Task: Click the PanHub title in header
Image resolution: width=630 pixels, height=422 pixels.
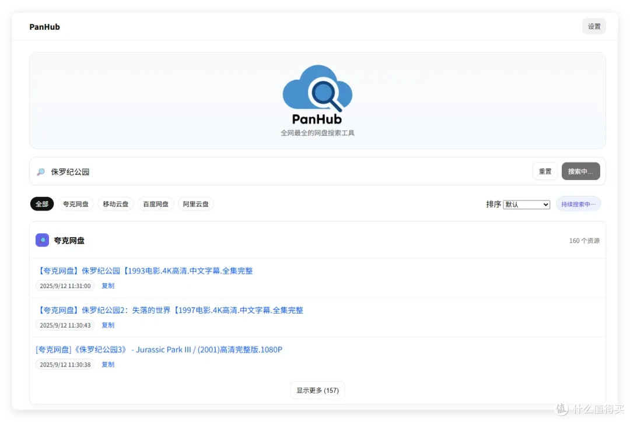Action: coord(44,27)
